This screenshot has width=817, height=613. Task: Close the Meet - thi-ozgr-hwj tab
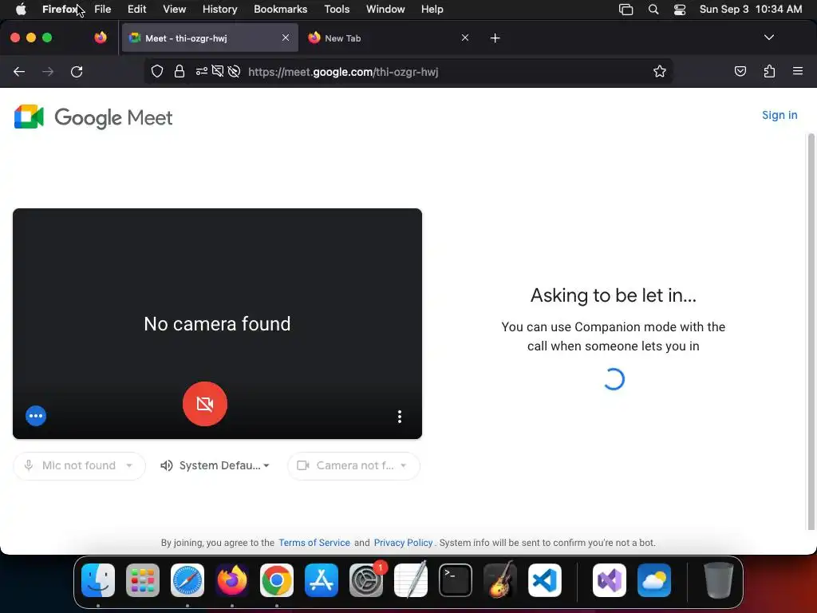point(286,38)
